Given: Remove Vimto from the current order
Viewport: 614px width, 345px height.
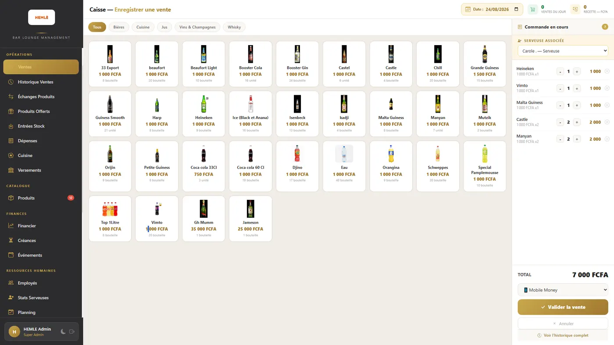Looking at the screenshot, I should click(x=607, y=88).
